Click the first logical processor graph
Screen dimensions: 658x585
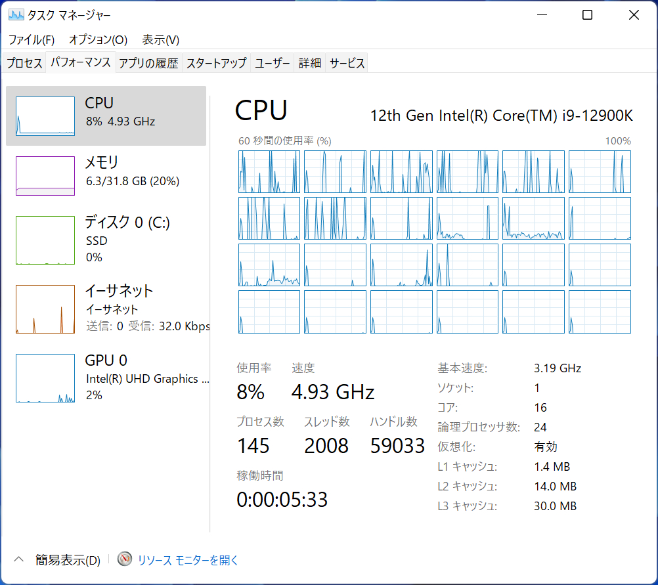click(269, 171)
